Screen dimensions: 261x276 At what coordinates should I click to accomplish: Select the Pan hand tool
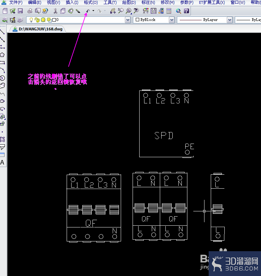tap(113, 11)
